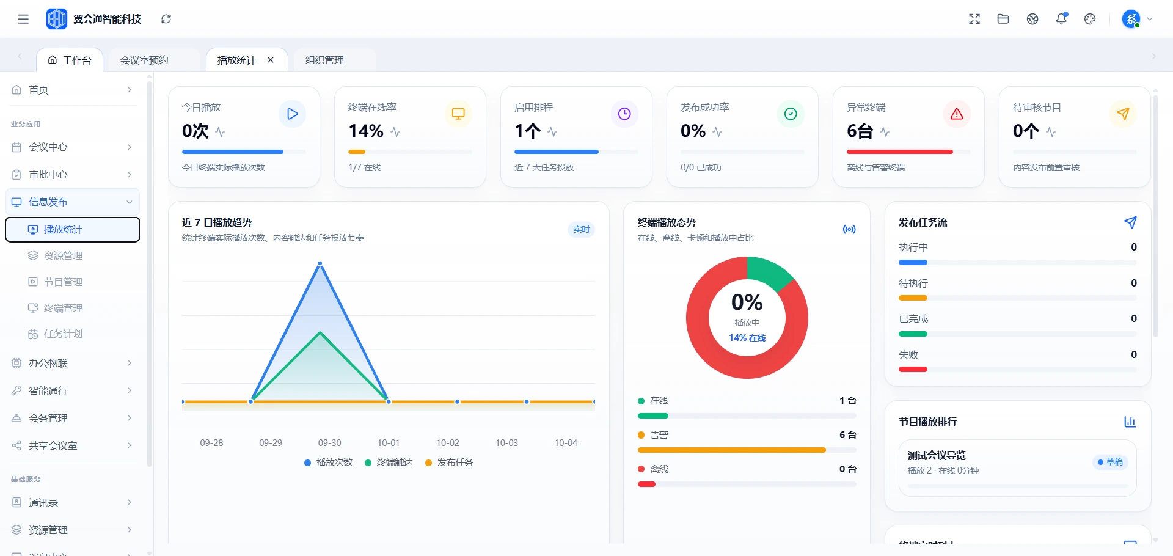The height and width of the screenshot is (556, 1173).
Task: Click the play icon on 今日播放 card
Action: click(x=292, y=114)
